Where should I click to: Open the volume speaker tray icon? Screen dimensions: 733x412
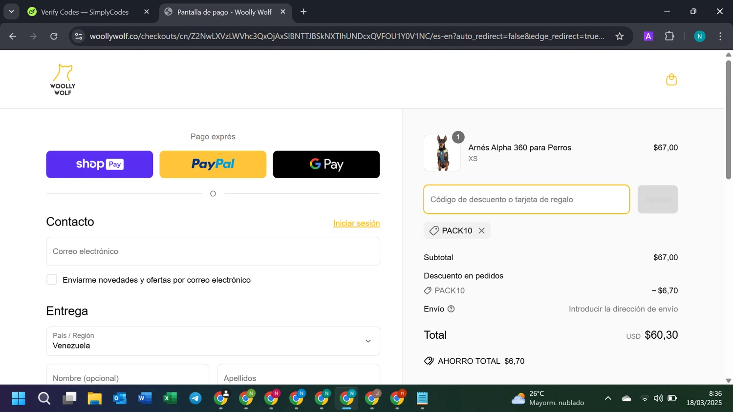[x=658, y=399]
